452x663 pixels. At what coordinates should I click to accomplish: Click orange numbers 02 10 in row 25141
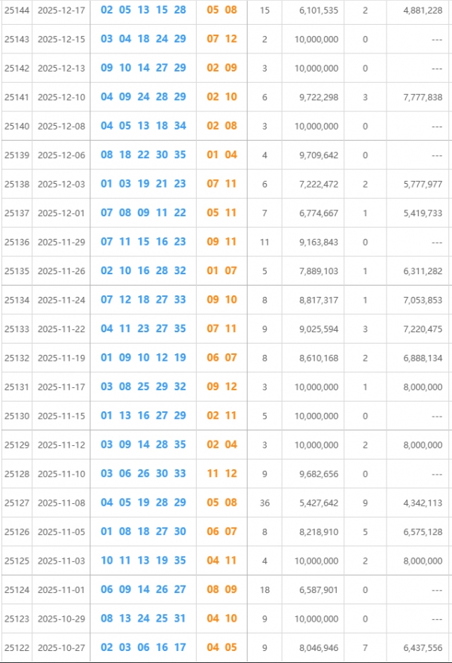[x=221, y=97]
